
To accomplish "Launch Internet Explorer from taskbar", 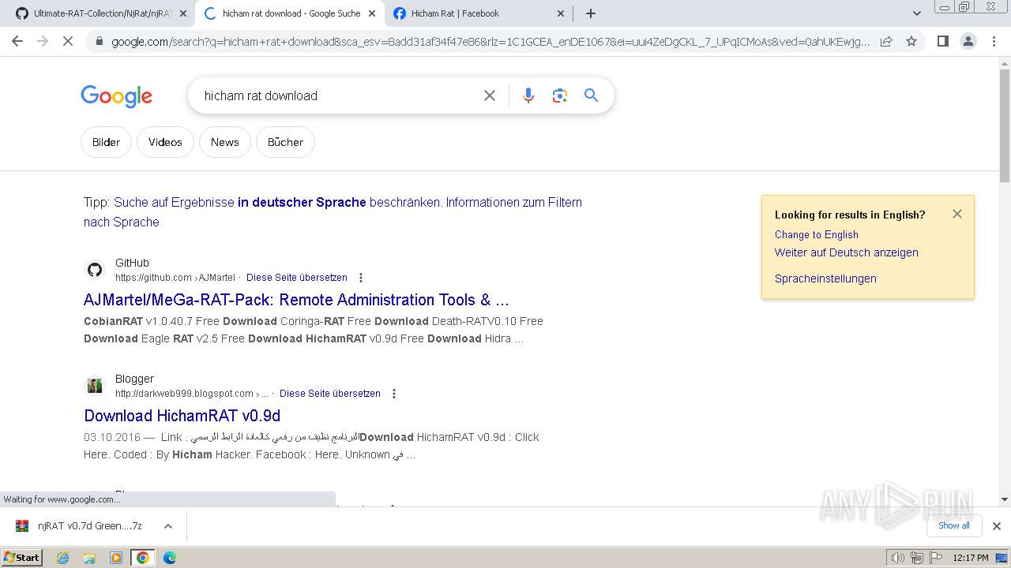I will click(x=63, y=558).
